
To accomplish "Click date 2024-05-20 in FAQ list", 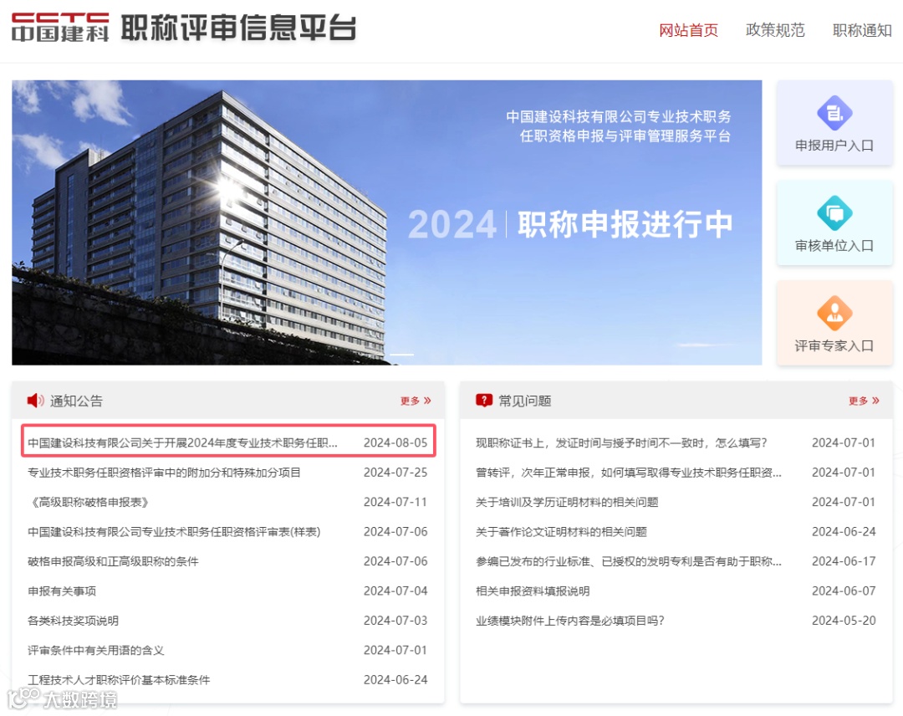I will (844, 621).
